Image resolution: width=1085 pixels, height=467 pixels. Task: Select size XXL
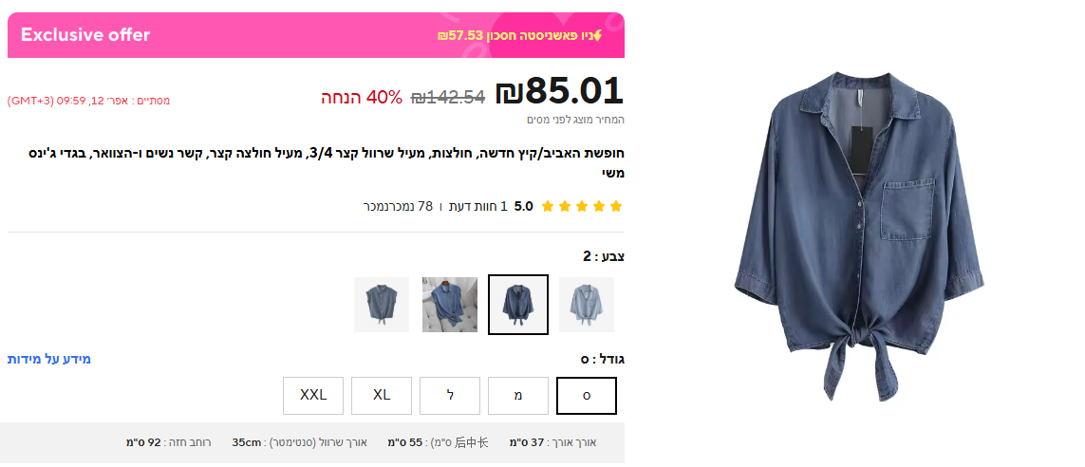312,396
